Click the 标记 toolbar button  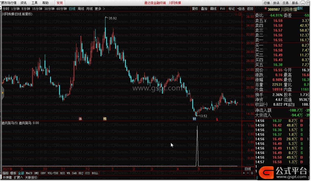click(232, 9)
